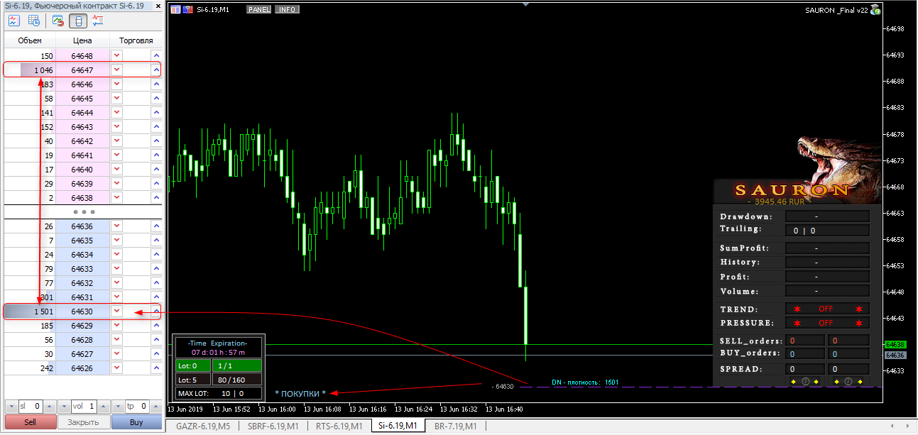Click the chart-with-magnet toolbar icon
Image resolution: width=918 pixels, height=435 pixels.
59,21
